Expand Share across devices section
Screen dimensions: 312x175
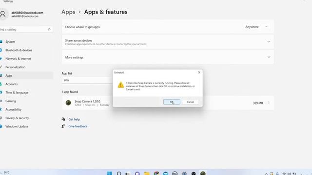tap(269, 42)
